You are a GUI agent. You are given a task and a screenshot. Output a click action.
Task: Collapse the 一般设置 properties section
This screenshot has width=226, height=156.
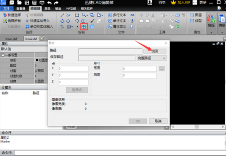pyautogui.click(x=3, y=55)
